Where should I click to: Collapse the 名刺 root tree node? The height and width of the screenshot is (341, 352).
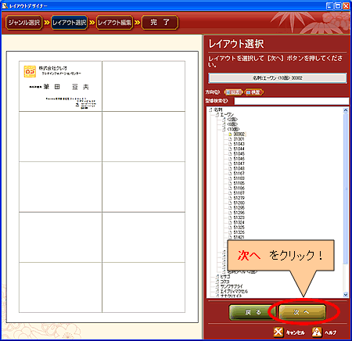pyautogui.click(x=210, y=109)
